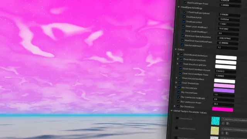247x139 pixels.
Task: Expand Cloud-BounceColorHorizon color channels
Action: [x=178, y=54]
